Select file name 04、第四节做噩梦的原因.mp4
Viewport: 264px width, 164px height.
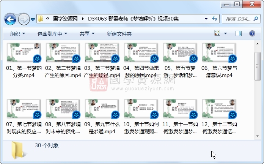pyautogui.click(x=141, y=72)
